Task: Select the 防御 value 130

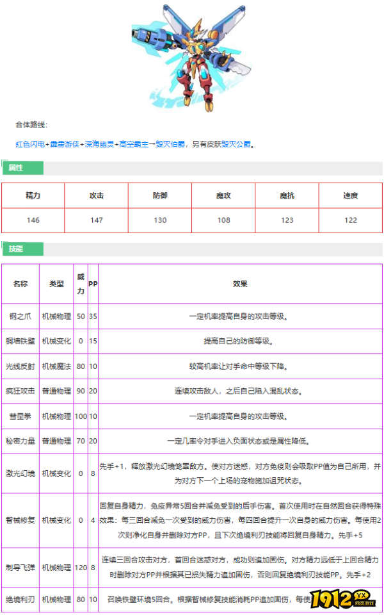Action: pyautogui.click(x=160, y=220)
